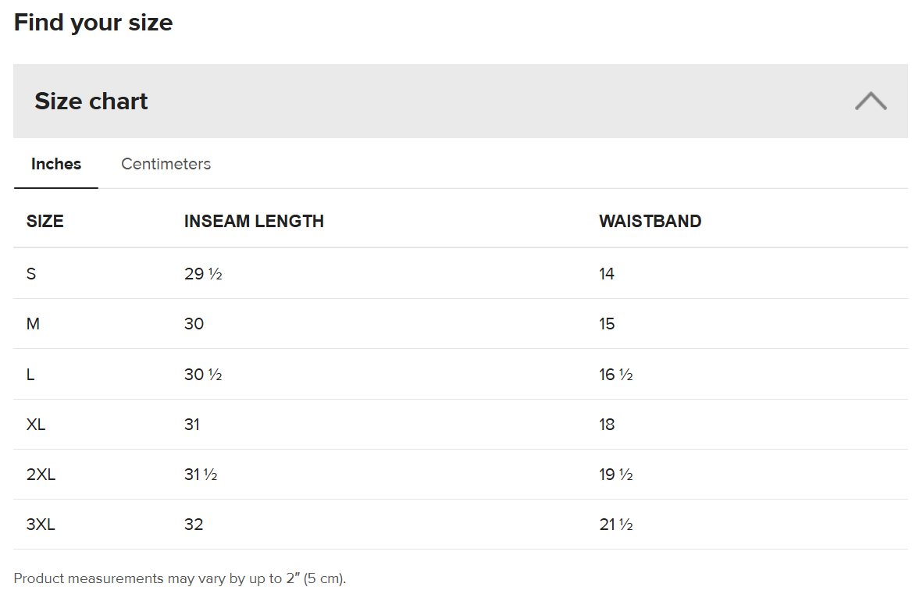Select the M size row label
The height and width of the screenshot is (594, 923).
point(33,324)
